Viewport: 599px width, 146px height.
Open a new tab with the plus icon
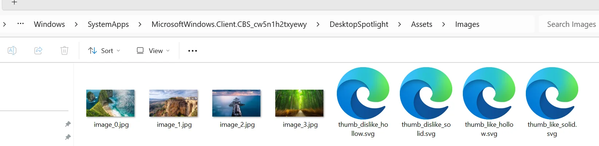click(x=14, y=2)
